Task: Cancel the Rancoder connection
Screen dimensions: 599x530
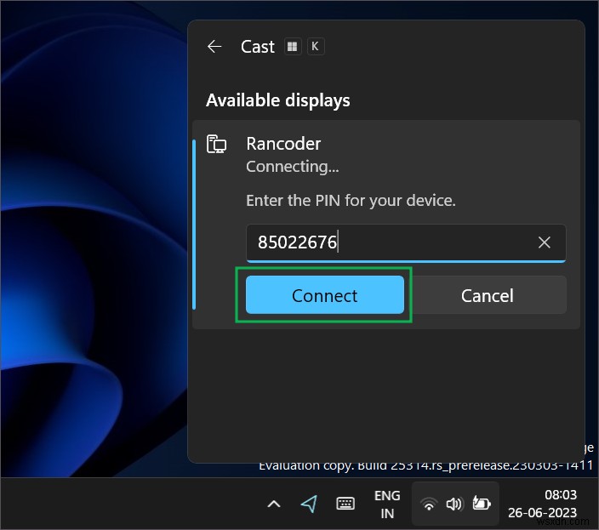Action: click(x=487, y=295)
